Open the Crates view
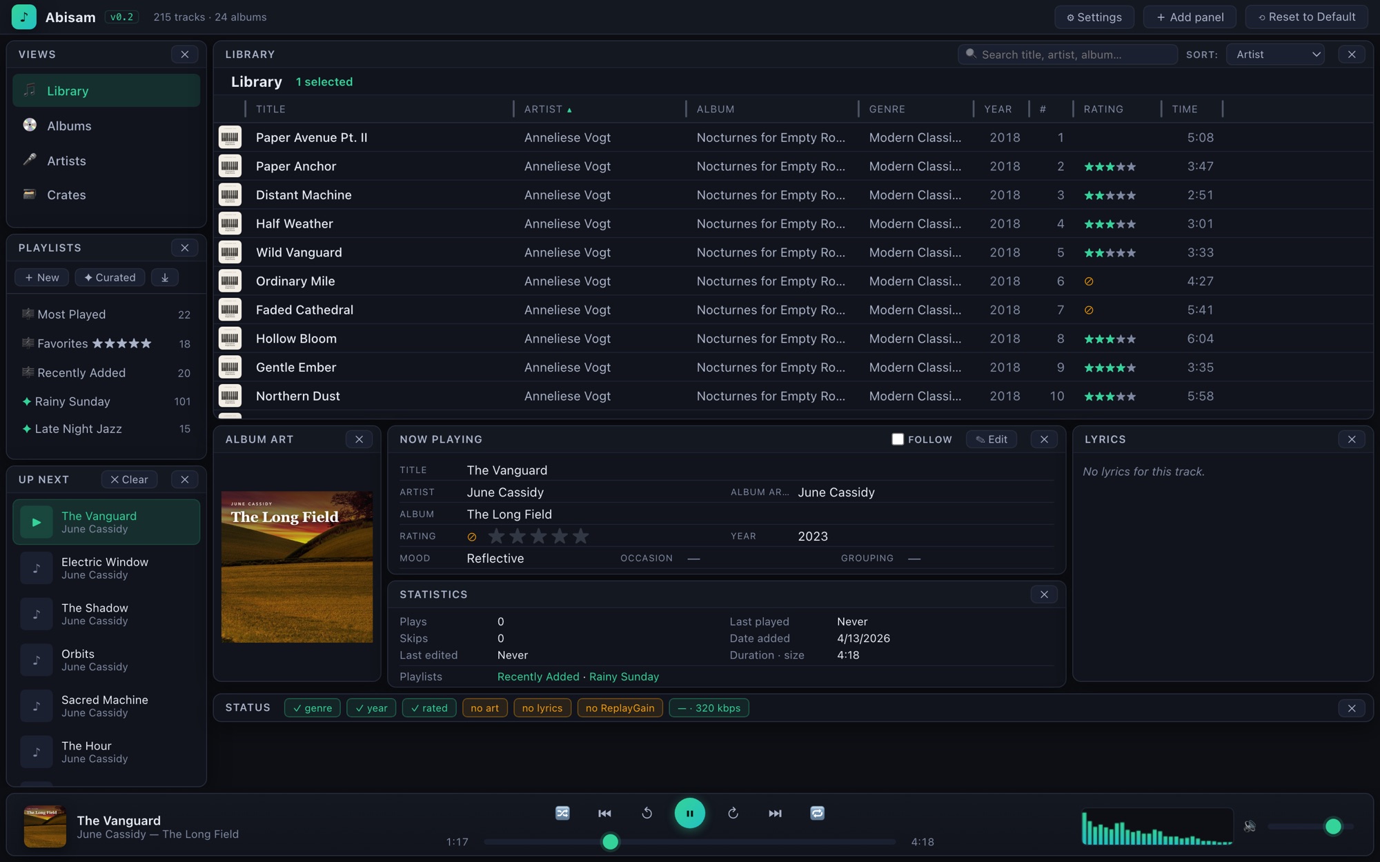 coord(106,194)
